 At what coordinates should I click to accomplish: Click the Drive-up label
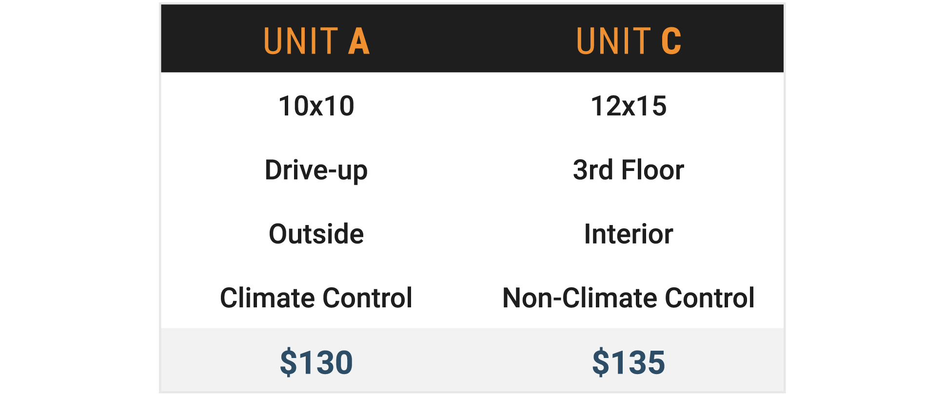[x=316, y=170]
